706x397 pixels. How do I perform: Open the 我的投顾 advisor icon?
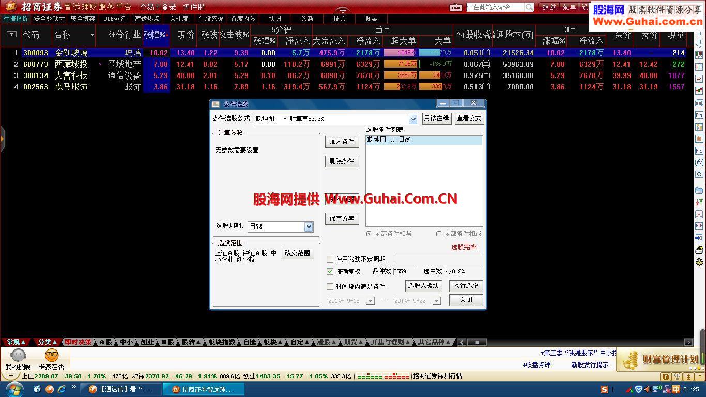(x=18, y=359)
